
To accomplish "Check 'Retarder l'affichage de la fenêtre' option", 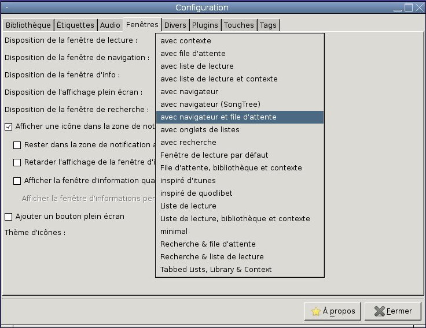I will coord(17,163).
